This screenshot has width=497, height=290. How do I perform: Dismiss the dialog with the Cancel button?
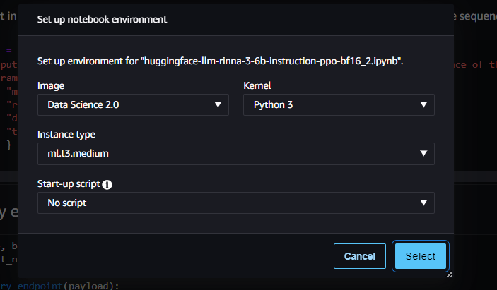360,256
